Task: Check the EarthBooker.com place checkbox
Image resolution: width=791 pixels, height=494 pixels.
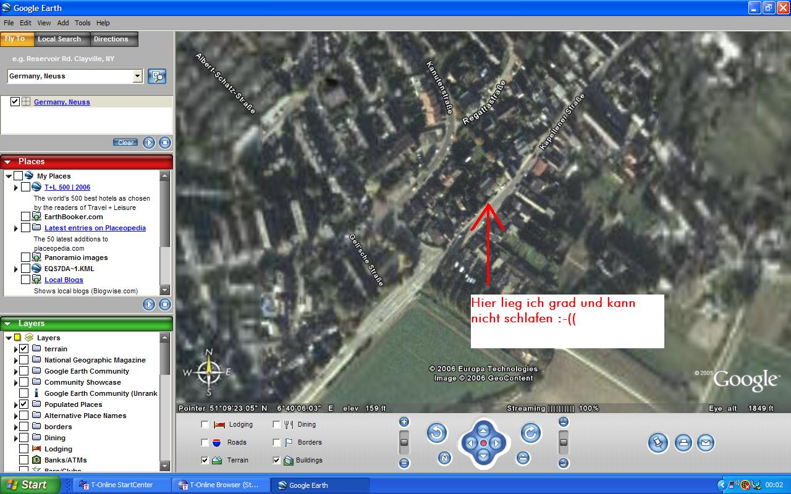Action: tap(25, 217)
